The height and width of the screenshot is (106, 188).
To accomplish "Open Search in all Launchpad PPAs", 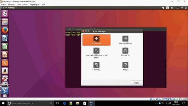I will (x=96, y=53).
